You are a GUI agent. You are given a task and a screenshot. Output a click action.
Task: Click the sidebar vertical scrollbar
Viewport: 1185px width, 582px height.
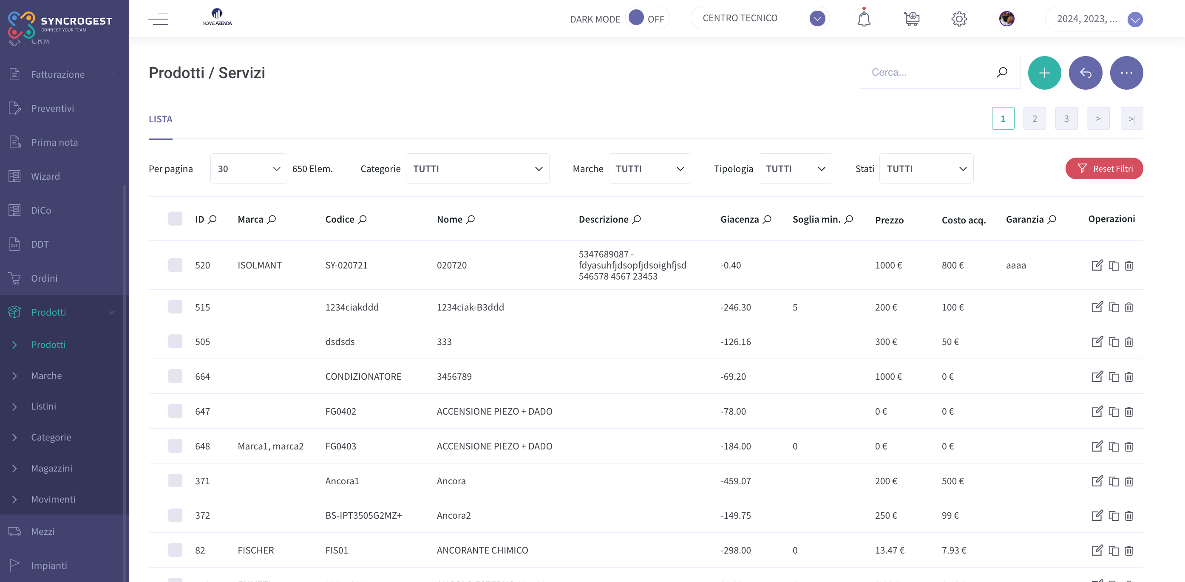(x=125, y=384)
